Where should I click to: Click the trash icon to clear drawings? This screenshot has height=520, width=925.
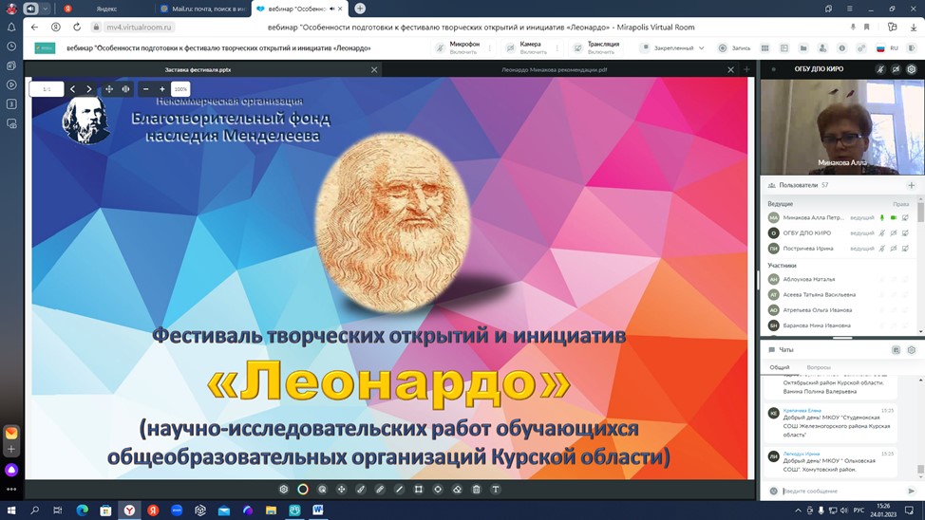click(477, 490)
